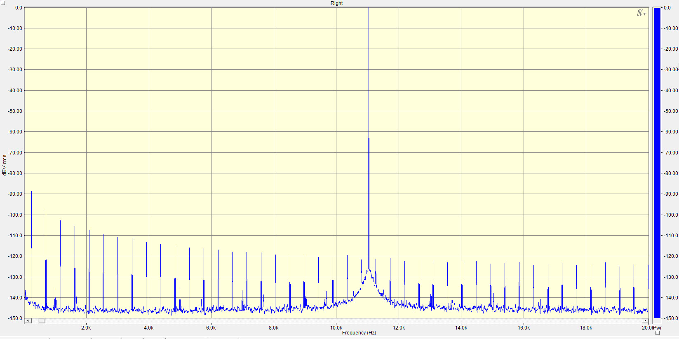679x339 pixels.
Task: Click the -150.0 label on the left amplitude axis
Action: point(15,318)
